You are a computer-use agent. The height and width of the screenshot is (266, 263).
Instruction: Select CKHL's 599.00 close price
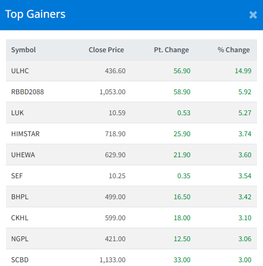(115, 218)
